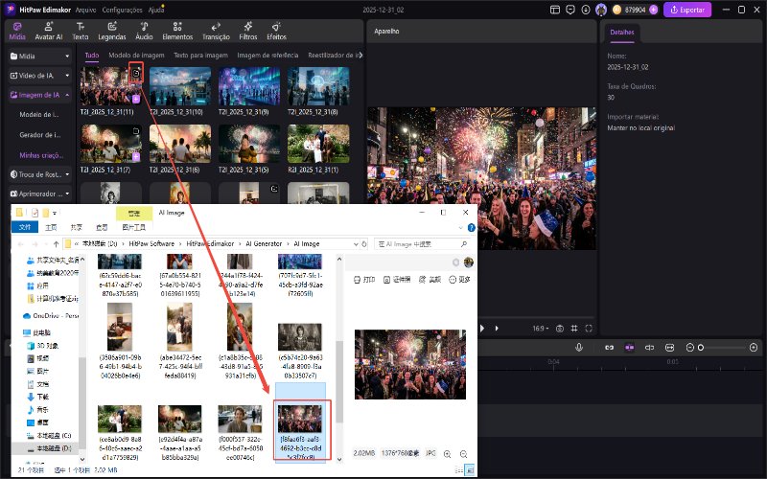Open the Efeitos tool
This screenshot has width=767, height=479.
(276, 31)
